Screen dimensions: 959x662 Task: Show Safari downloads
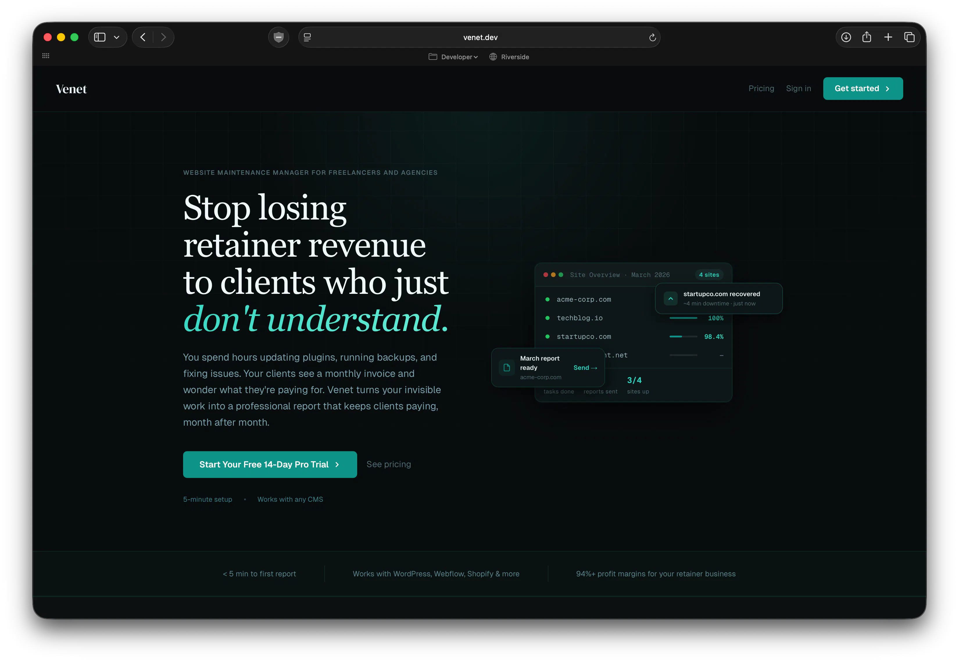pos(846,37)
